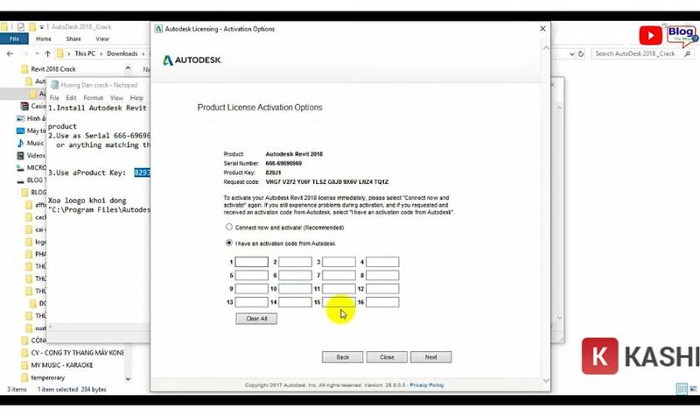Switch Explorer to large icons view icon
The height and width of the screenshot is (416, 700).
coord(693,389)
